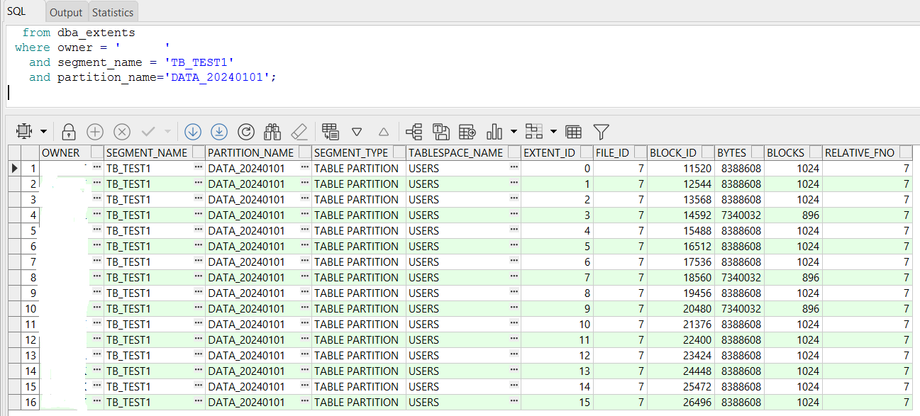Select BLOCKS cell 896 in row 10
The height and width of the screenshot is (416, 920).
pyautogui.click(x=793, y=308)
